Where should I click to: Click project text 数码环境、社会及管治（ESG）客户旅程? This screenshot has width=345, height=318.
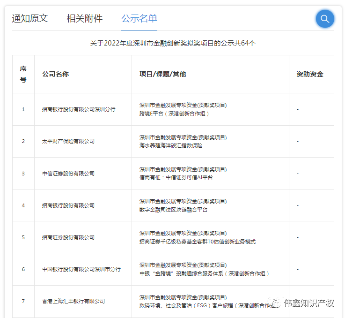[x=186, y=305]
